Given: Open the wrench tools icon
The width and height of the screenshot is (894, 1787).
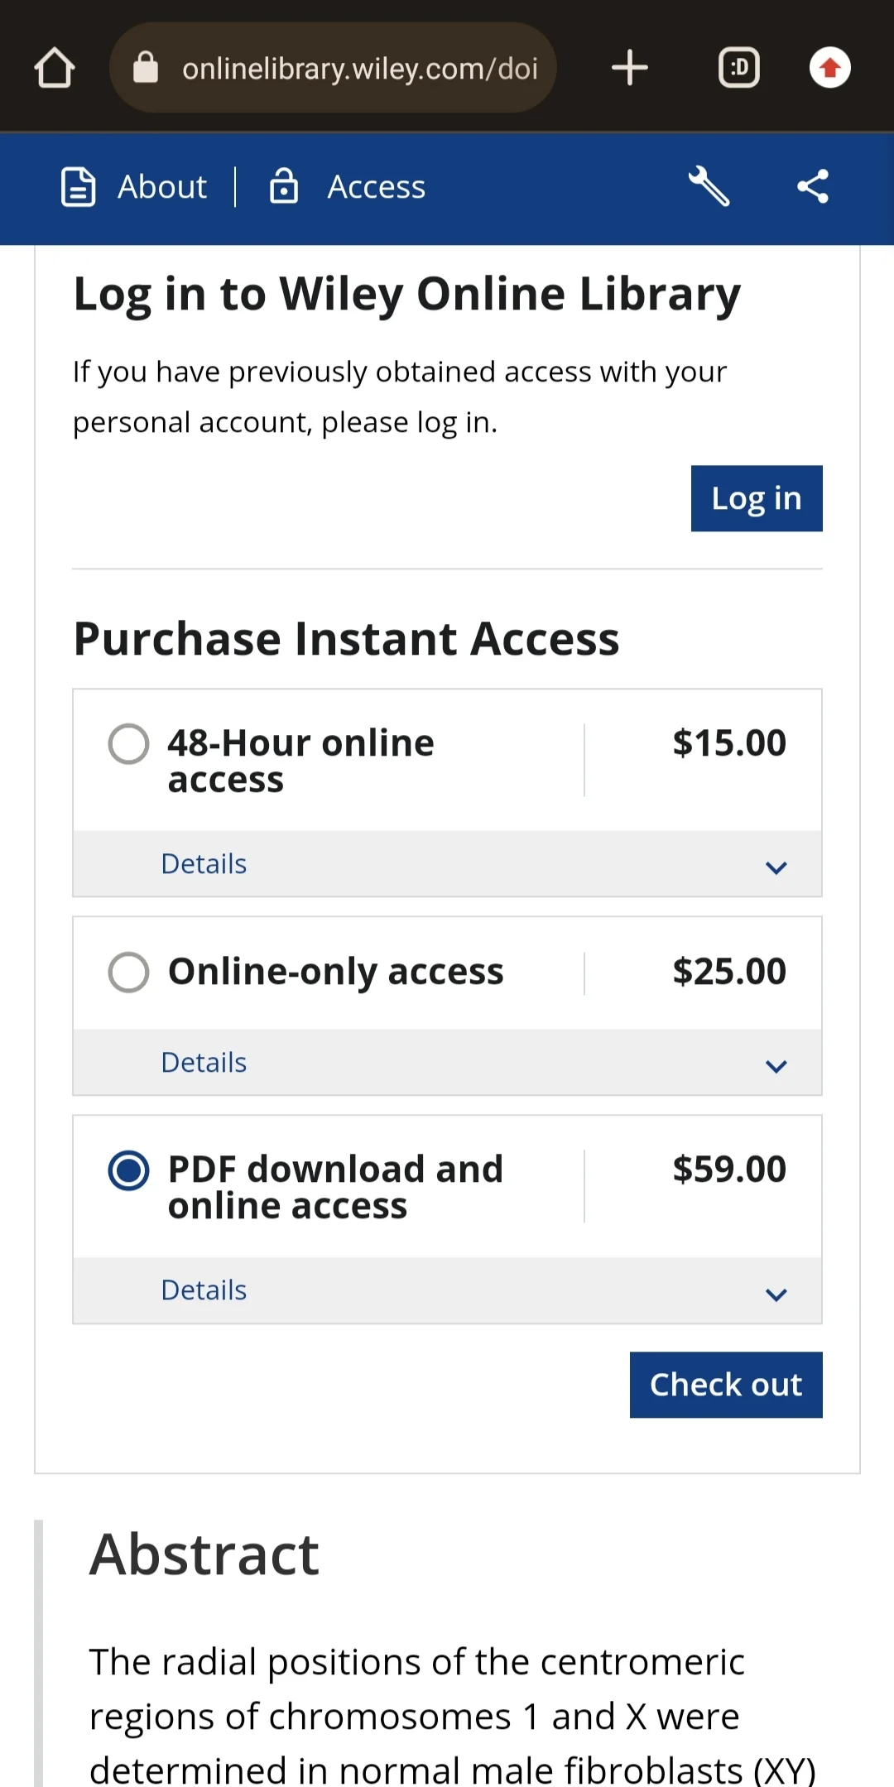Looking at the screenshot, I should click(709, 186).
